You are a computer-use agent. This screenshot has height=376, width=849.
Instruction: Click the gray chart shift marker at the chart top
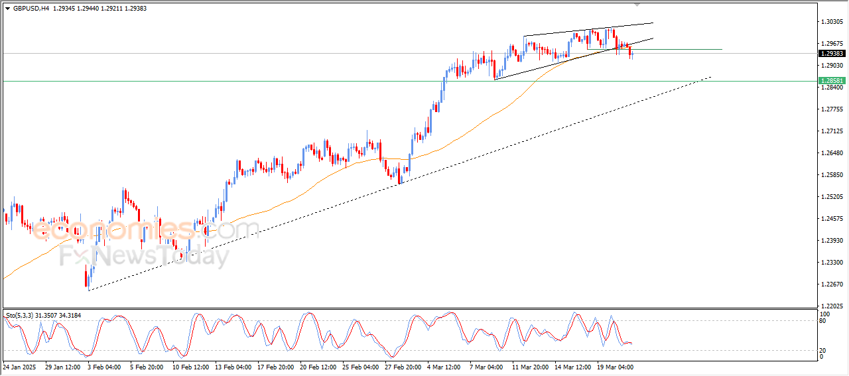click(x=637, y=5)
